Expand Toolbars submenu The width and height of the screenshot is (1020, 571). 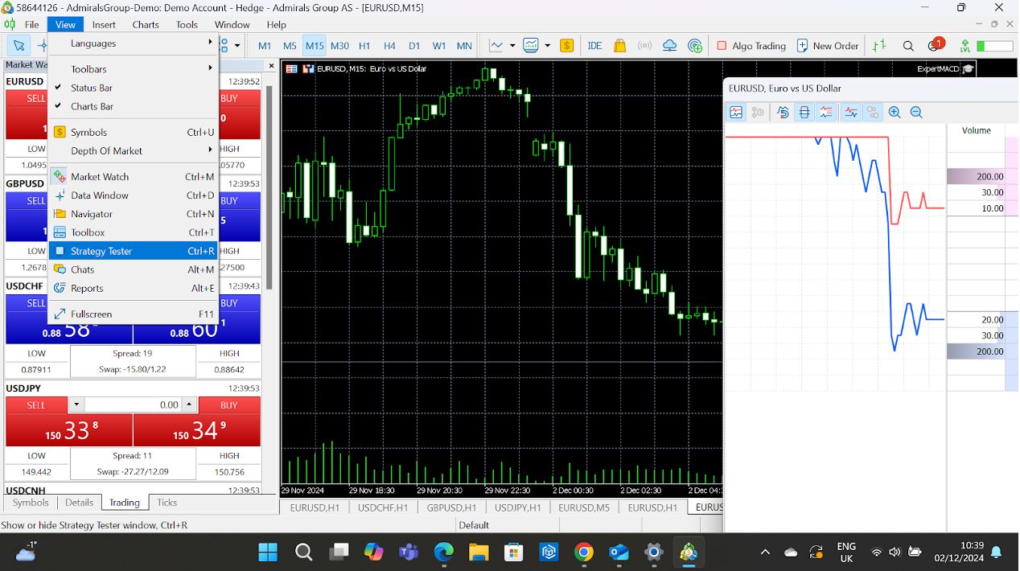tap(134, 69)
